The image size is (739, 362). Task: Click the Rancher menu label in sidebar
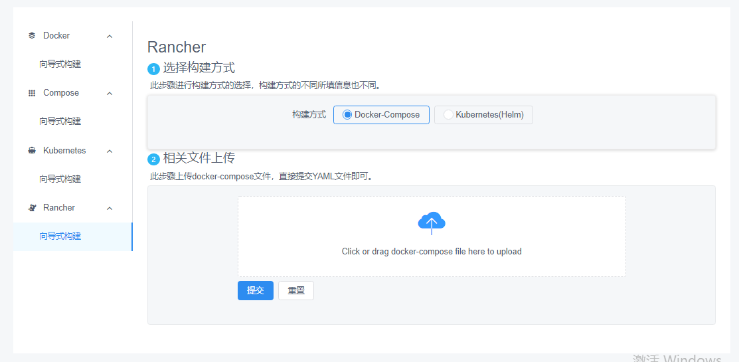tap(59, 208)
